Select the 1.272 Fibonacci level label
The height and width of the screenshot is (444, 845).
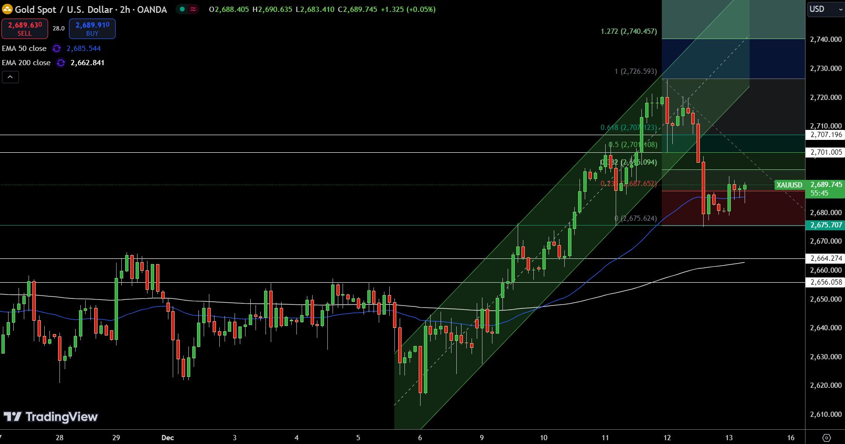[x=629, y=31]
